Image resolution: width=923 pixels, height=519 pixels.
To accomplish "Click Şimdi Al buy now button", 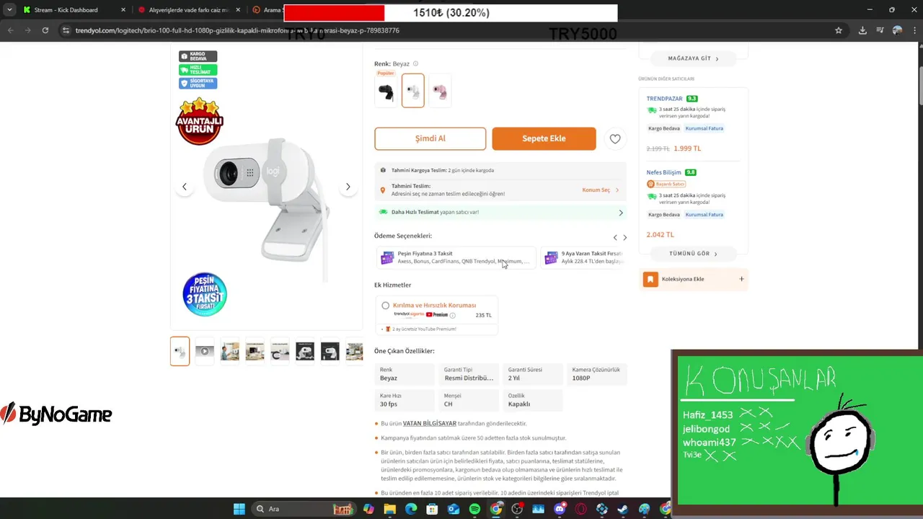I will 430,138.
